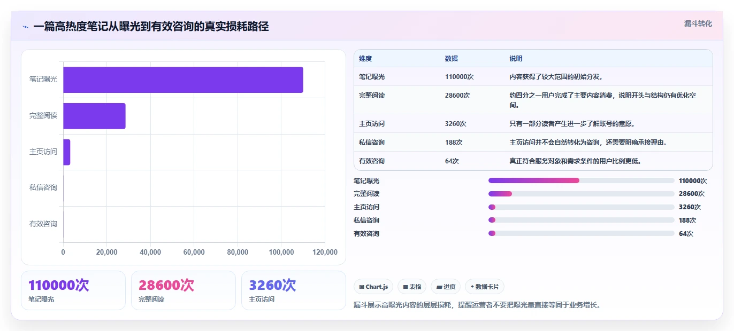Click the 完整阅读 progress bar
This screenshot has width=734, height=331.
(x=582, y=193)
